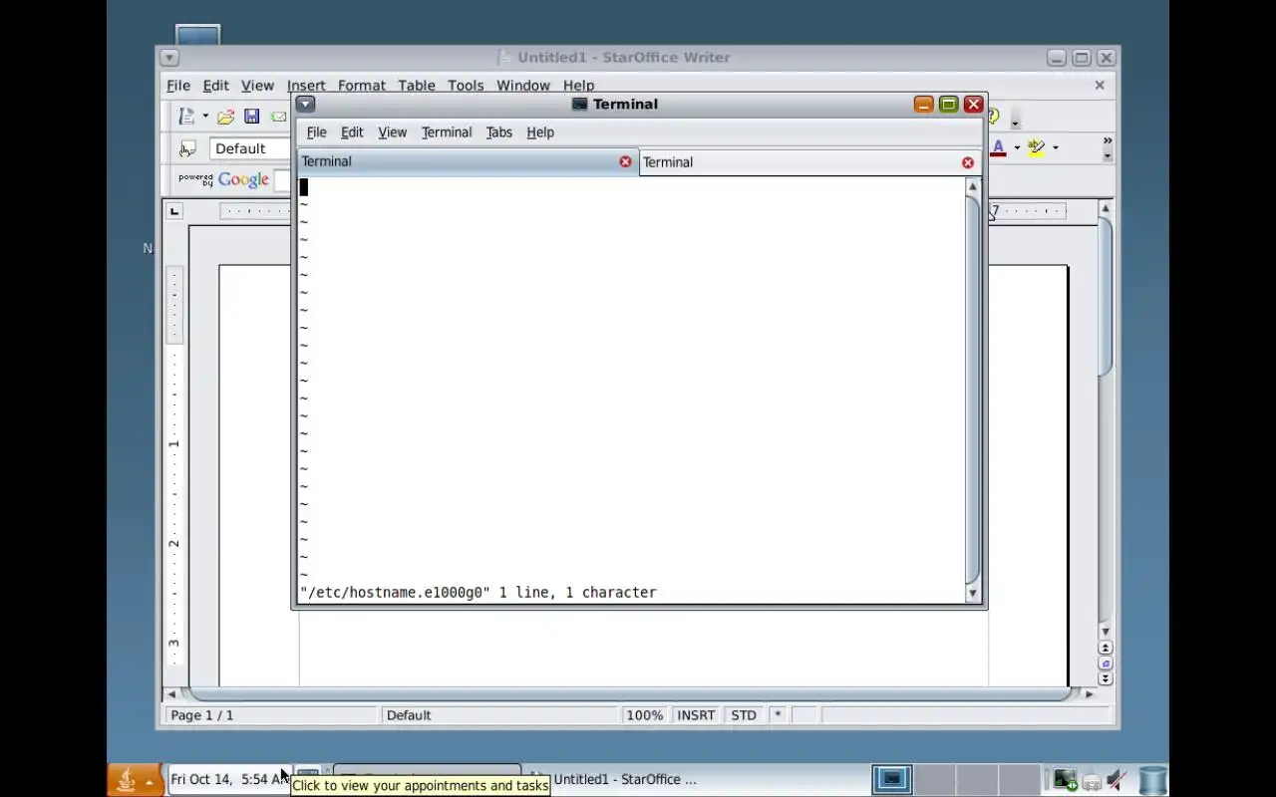1276x797 pixels.
Task: Click the Open folder icon in Writer toolbar
Action: pos(226,117)
